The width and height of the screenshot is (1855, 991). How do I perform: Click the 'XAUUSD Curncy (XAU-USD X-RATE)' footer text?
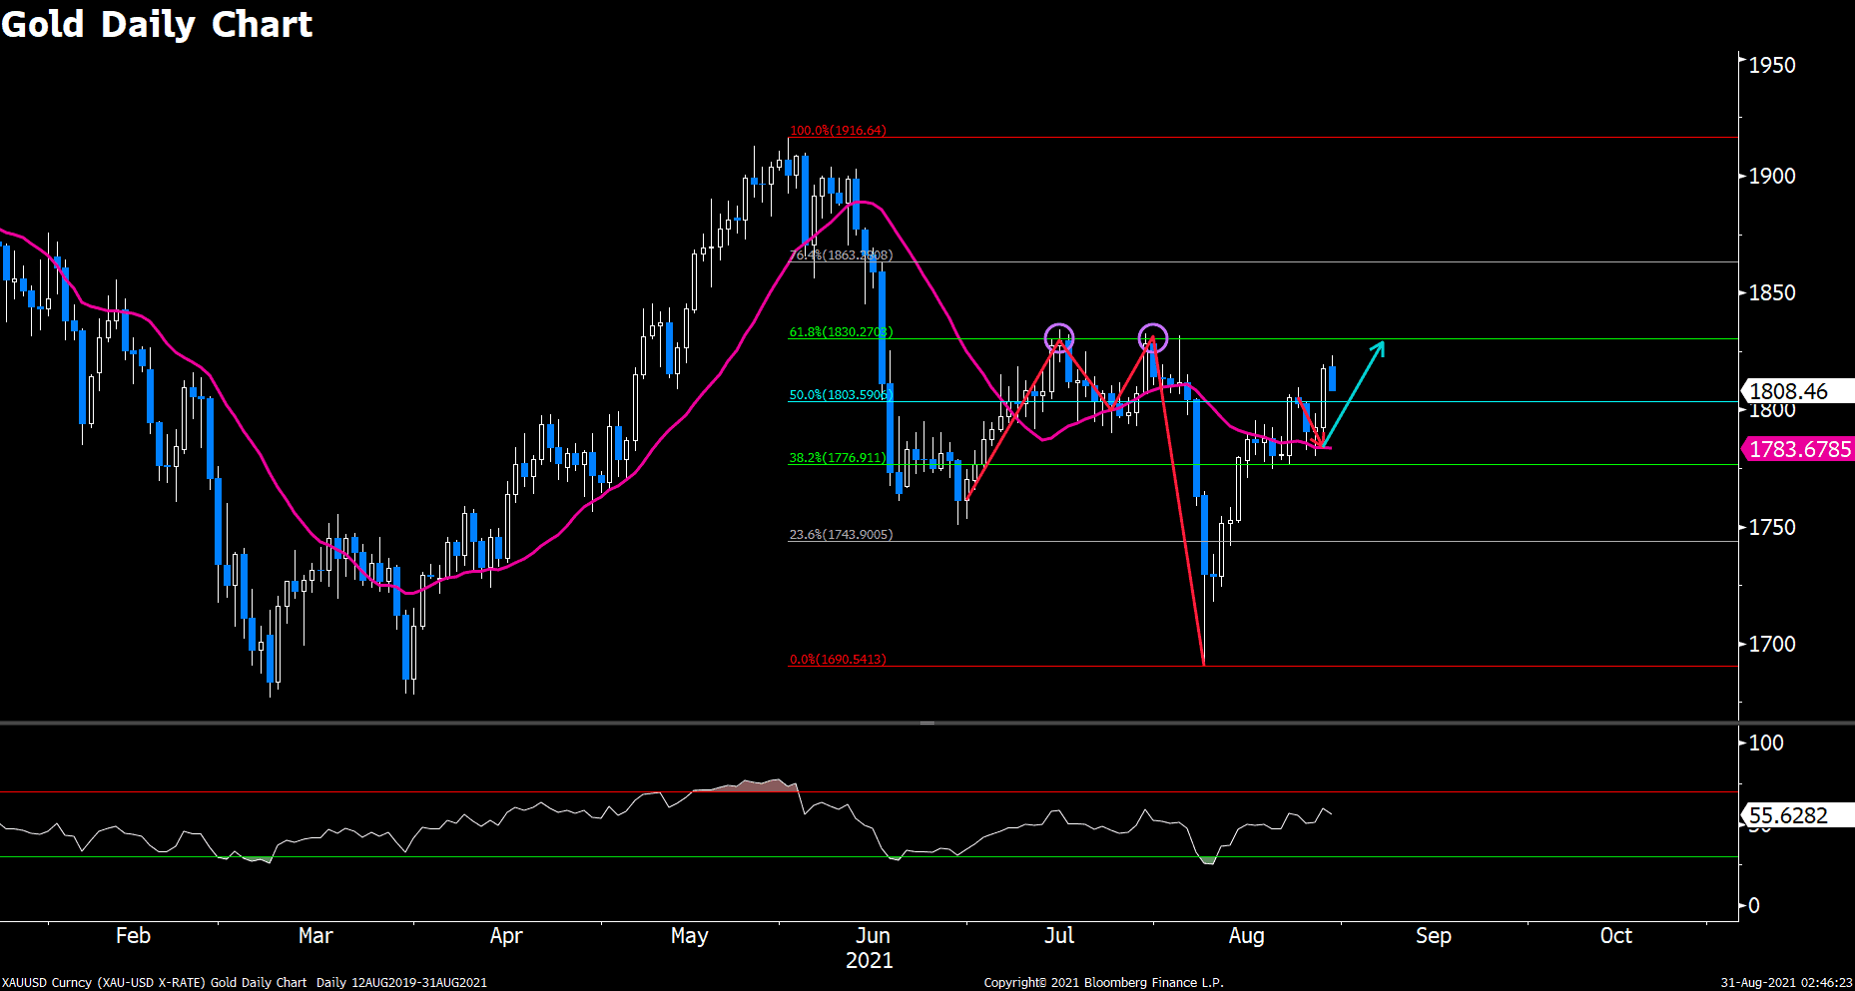[104, 983]
